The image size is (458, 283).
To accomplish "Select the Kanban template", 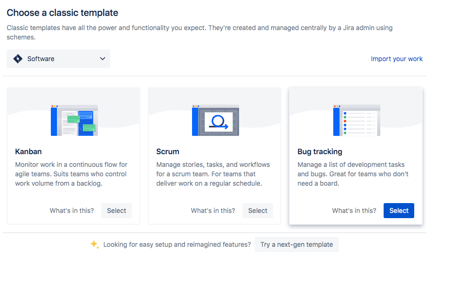I will tap(116, 211).
